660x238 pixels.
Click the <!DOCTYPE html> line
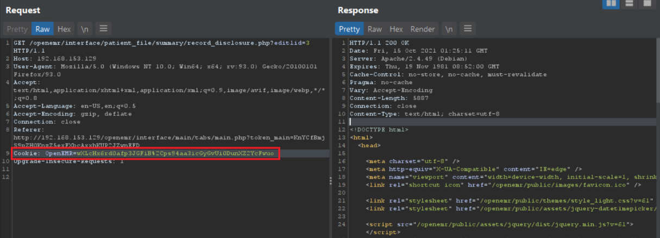379,130
